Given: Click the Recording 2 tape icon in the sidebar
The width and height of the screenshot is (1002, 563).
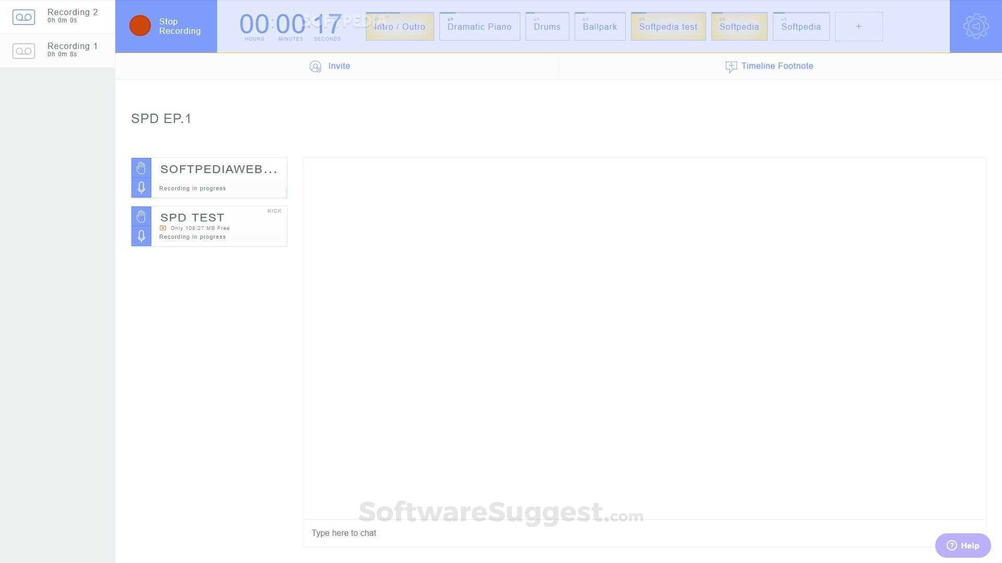Looking at the screenshot, I should coord(23,17).
